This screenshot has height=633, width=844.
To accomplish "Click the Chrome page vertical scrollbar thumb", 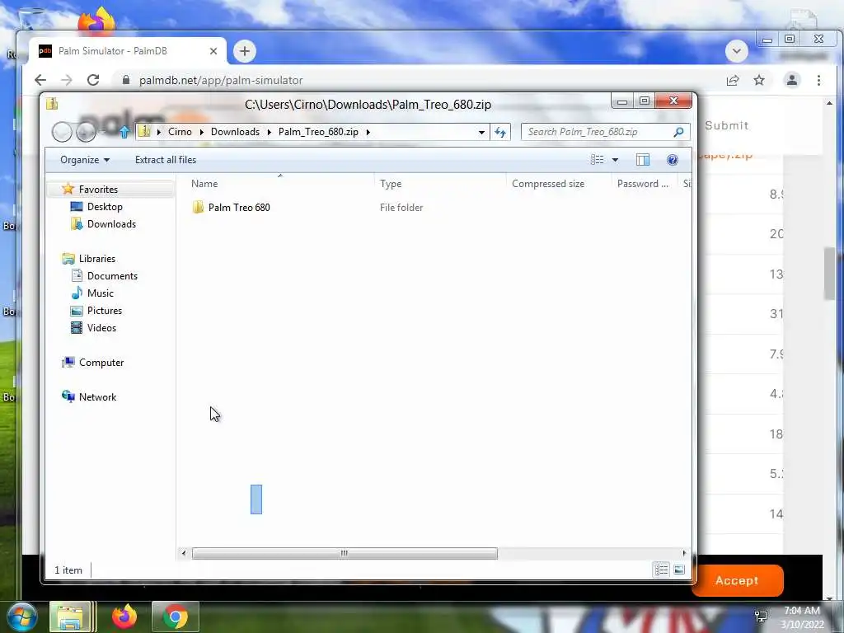I will point(829,274).
